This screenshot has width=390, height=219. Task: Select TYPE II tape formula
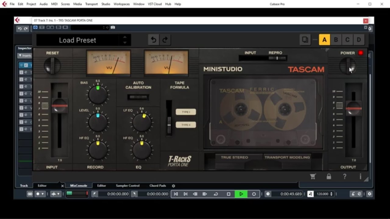[x=186, y=125]
